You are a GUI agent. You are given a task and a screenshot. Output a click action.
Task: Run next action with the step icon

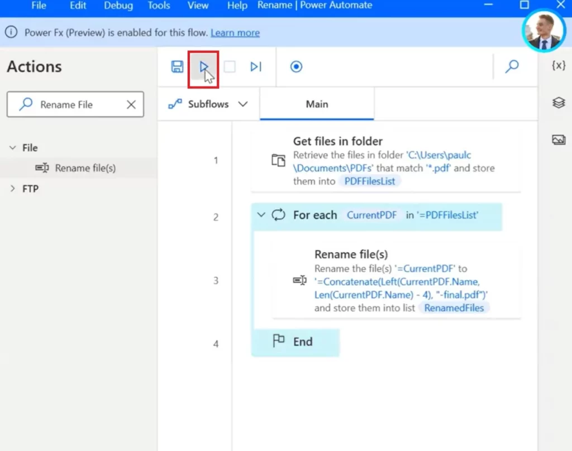tap(256, 67)
